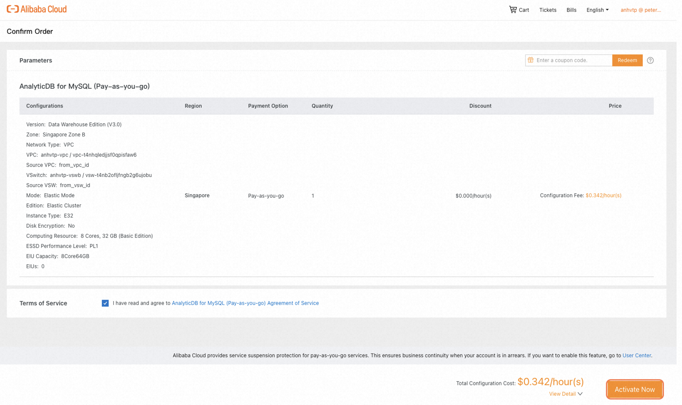Click the Confirm Order page title
Viewport: 682px width, 405px height.
[30, 31]
